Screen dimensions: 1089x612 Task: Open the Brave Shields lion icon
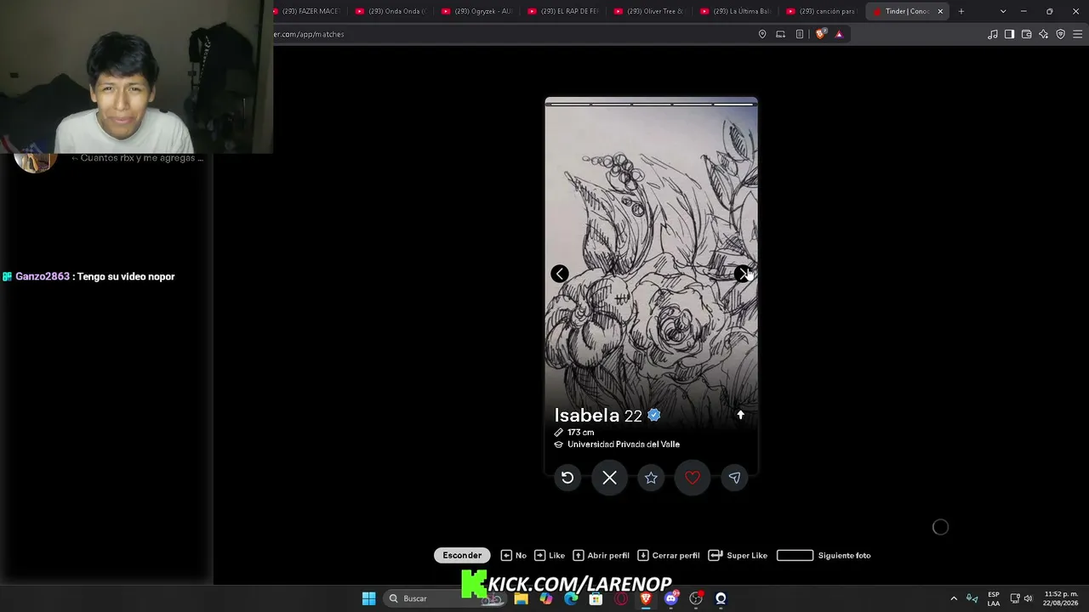820,34
